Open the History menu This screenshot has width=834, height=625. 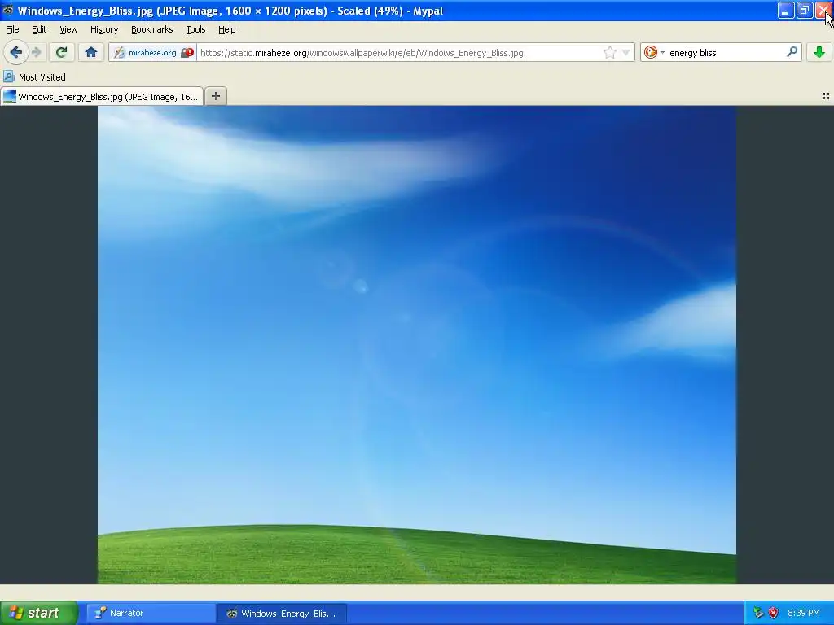pyautogui.click(x=103, y=29)
